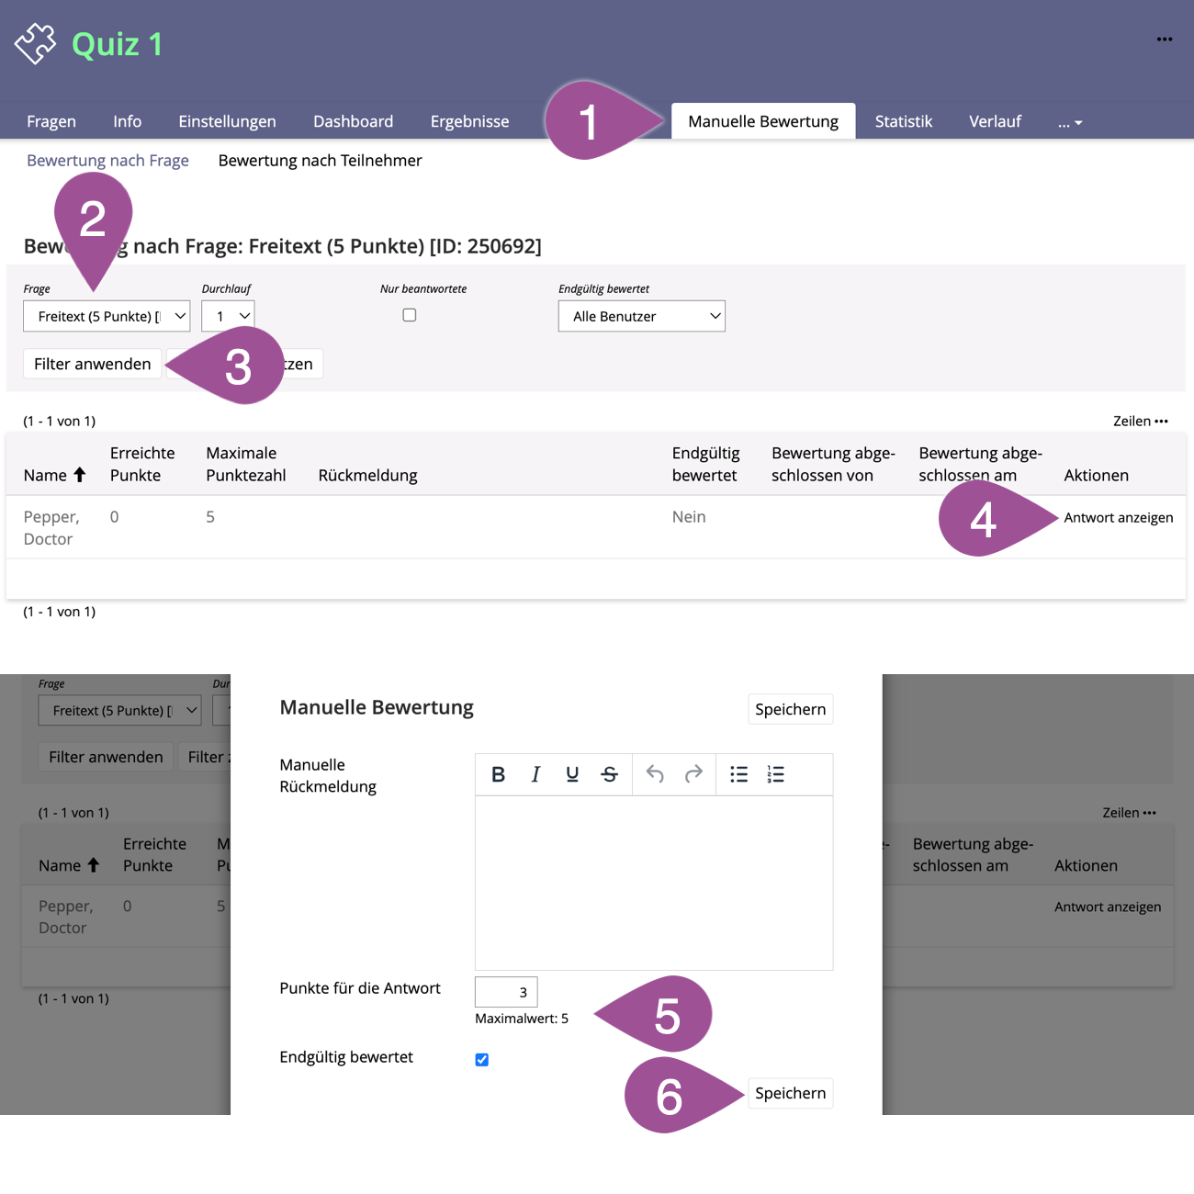1194x1194 pixels.
Task: Click the undo arrow in the editor
Action: [655, 774]
